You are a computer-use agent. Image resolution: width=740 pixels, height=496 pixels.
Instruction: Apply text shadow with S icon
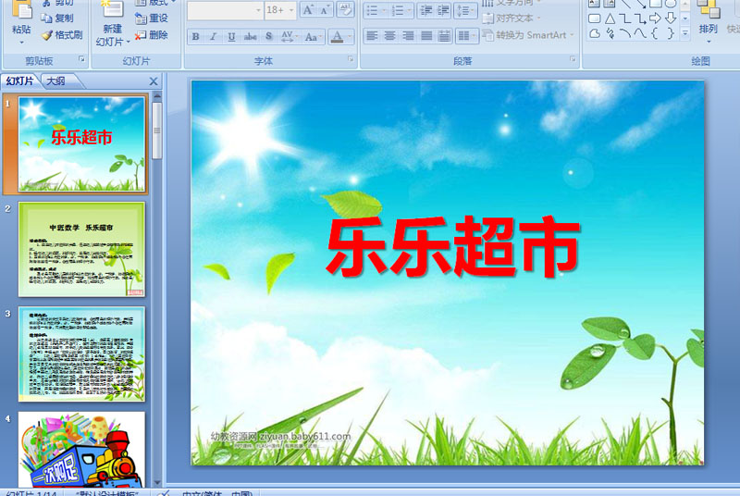(x=268, y=36)
